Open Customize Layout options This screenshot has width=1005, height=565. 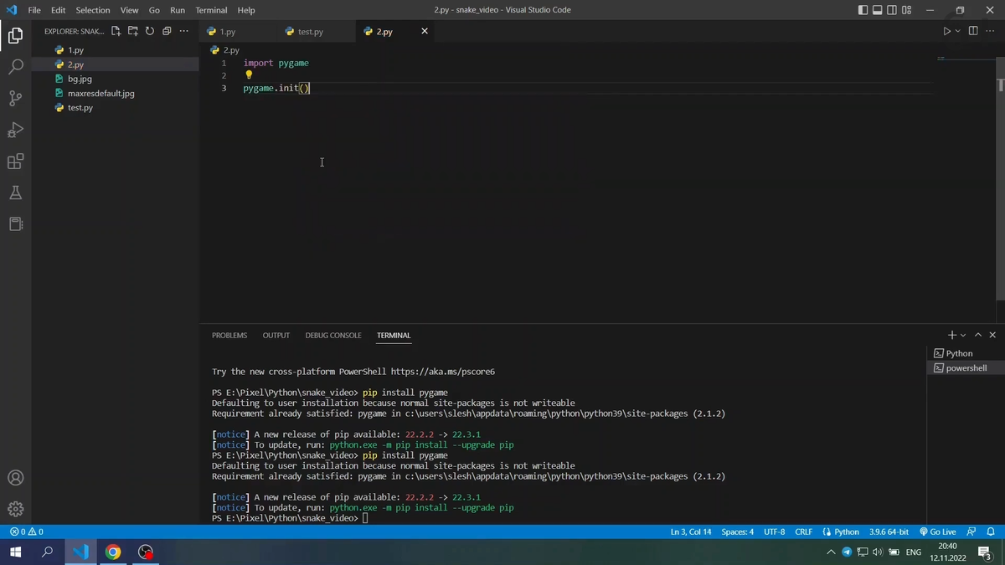906,10
